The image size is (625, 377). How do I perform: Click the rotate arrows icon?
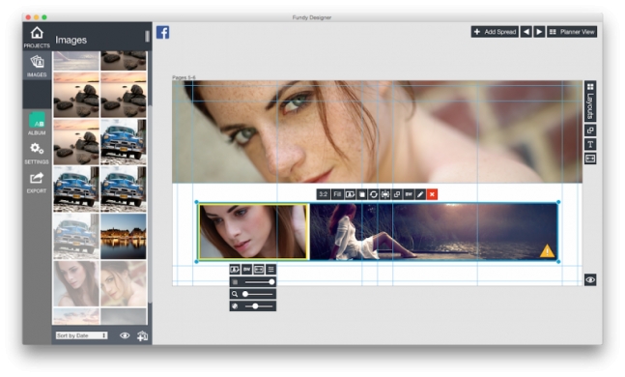[374, 194]
